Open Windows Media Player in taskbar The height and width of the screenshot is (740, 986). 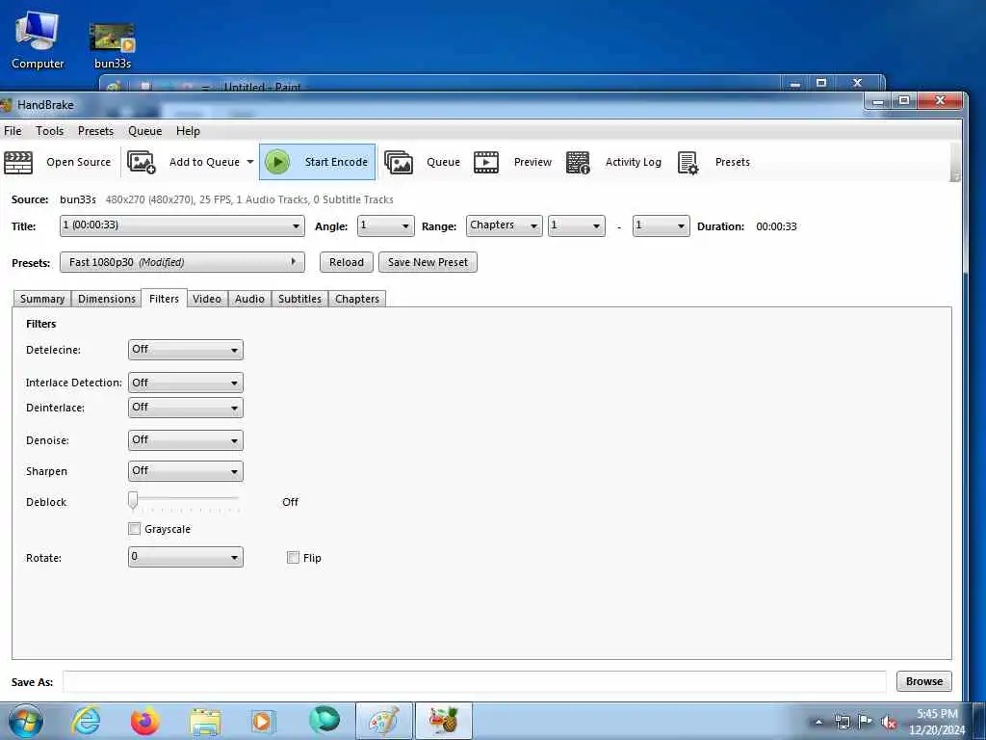[x=262, y=721]
